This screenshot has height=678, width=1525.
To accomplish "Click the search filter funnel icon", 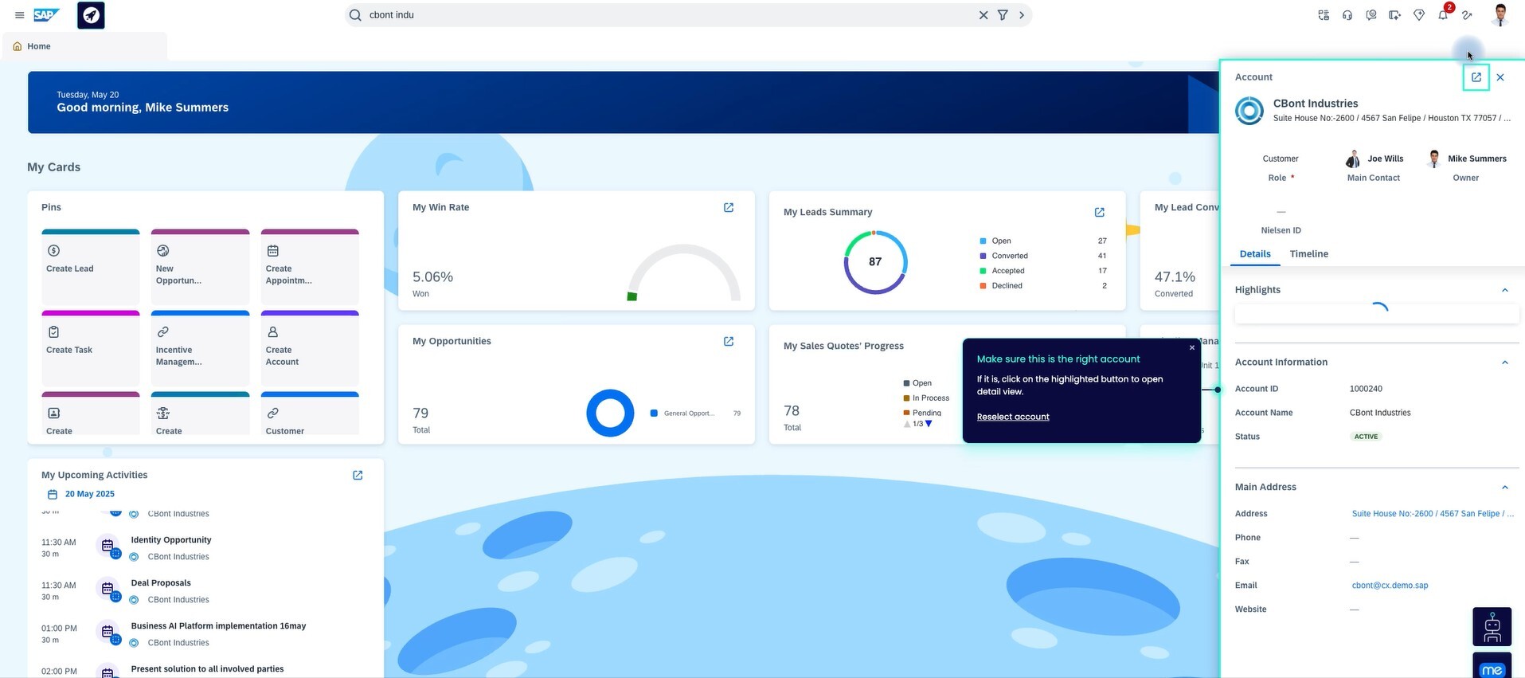I will coord(1003,15).
